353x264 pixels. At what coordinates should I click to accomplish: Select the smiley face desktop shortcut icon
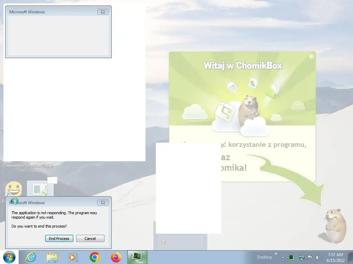pos(13,189)
